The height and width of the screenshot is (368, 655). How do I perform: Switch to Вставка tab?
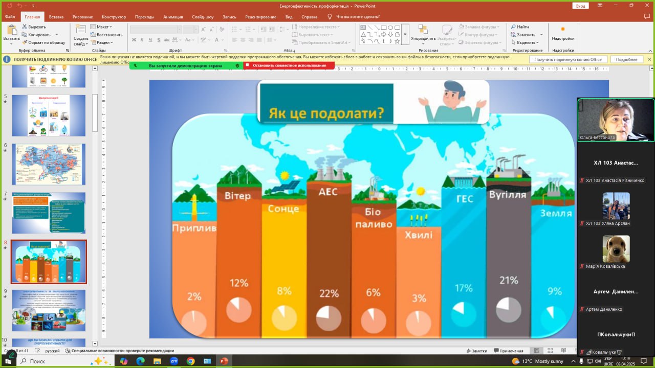56,17
